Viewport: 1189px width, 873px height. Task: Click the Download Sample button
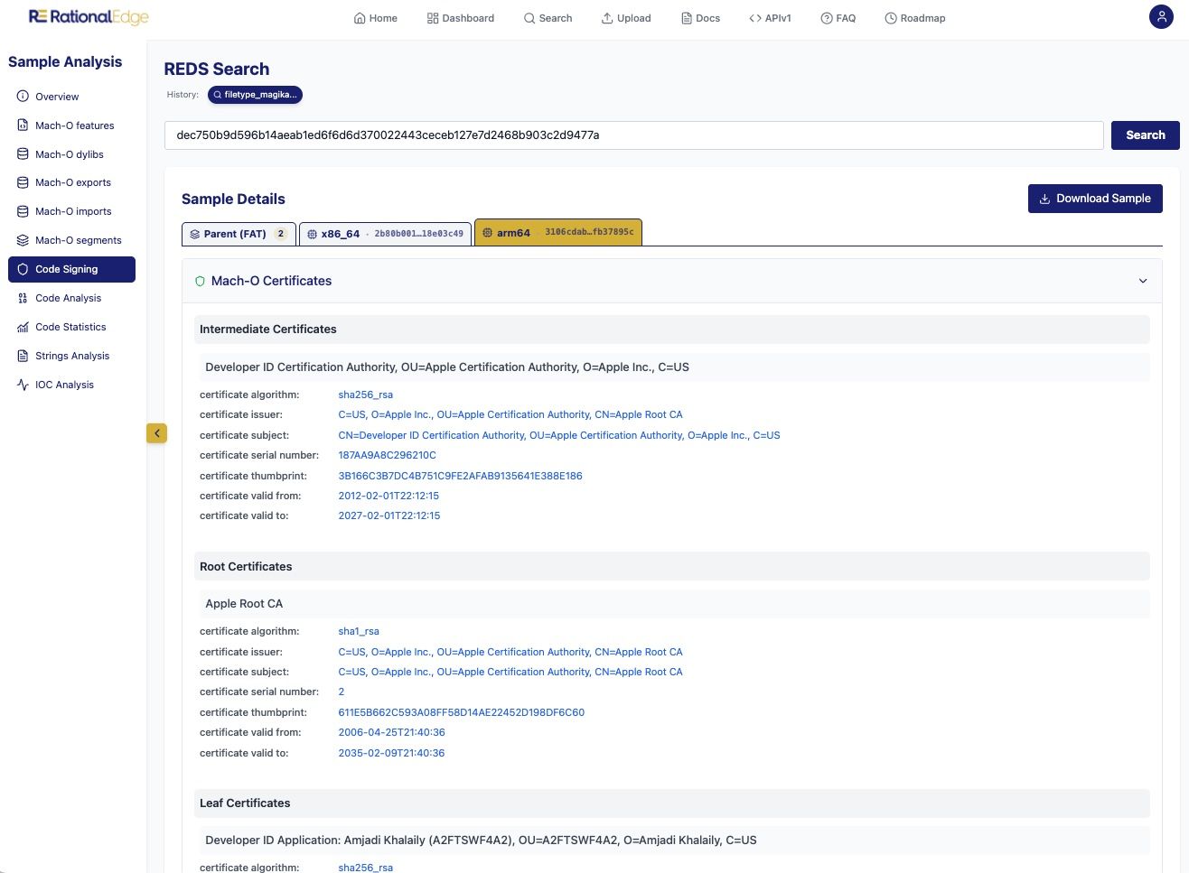click(x=1094, y=199)
